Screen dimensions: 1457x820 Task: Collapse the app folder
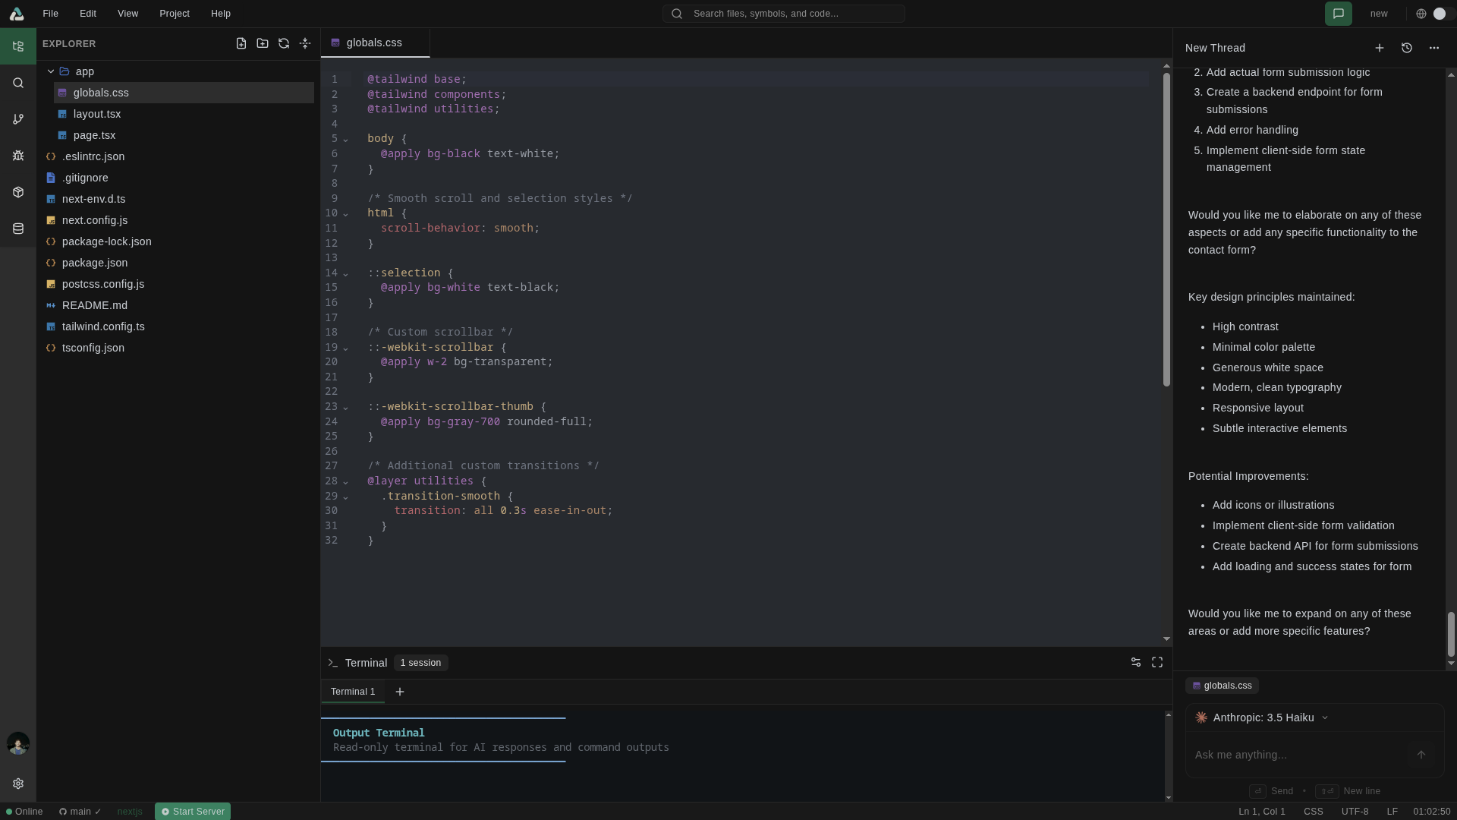tap(51, 71)
